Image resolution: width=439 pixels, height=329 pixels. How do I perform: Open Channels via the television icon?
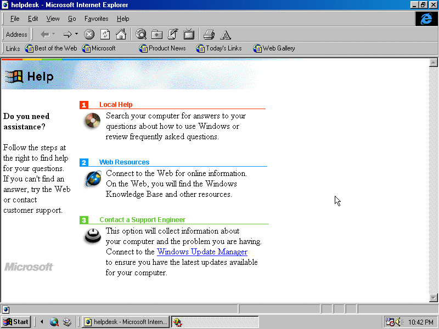(x=189, y=35)
